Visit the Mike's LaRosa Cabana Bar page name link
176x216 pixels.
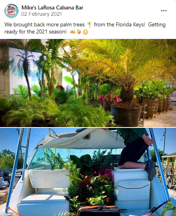point(52,7)
